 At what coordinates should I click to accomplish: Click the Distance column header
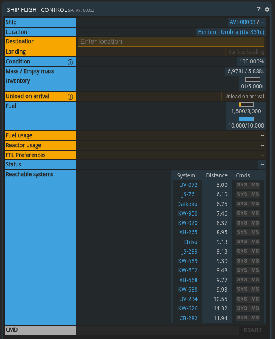216,175
